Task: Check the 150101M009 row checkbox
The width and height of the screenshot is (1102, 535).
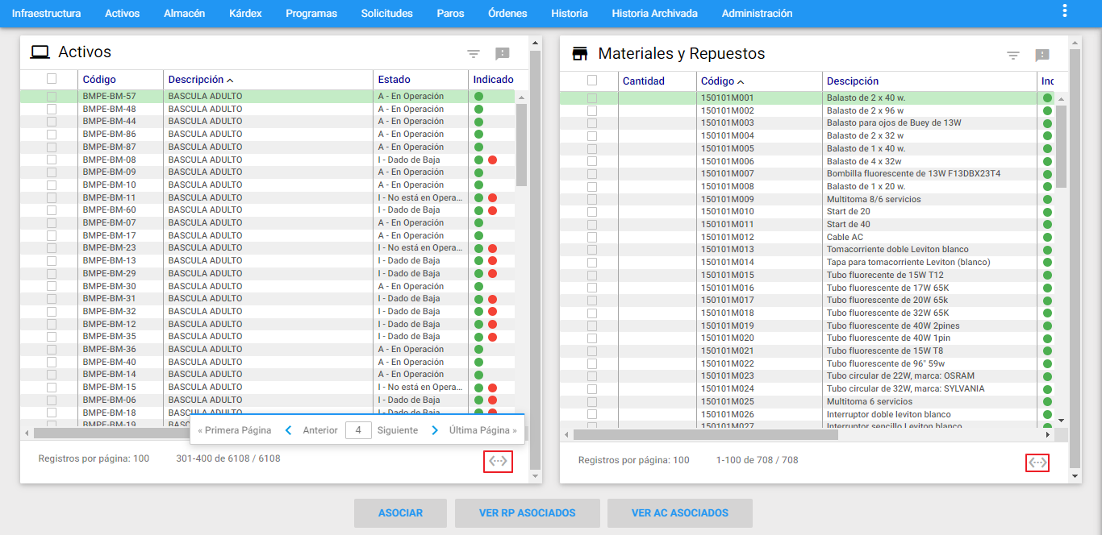Action: coord(592,200)
